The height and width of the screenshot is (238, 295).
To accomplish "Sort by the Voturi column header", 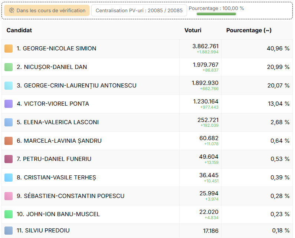I will click(x=193, y=30).
